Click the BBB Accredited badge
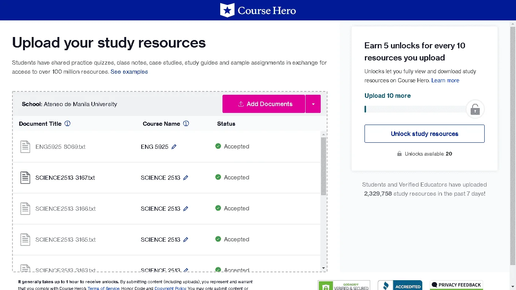The image size is (516, 290). (x=400, y=285)
